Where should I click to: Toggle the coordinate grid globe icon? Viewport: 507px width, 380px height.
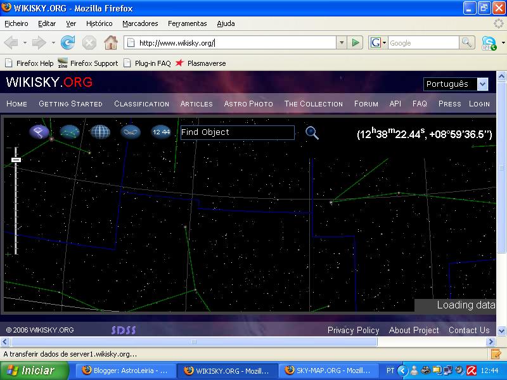click(100, 132)
